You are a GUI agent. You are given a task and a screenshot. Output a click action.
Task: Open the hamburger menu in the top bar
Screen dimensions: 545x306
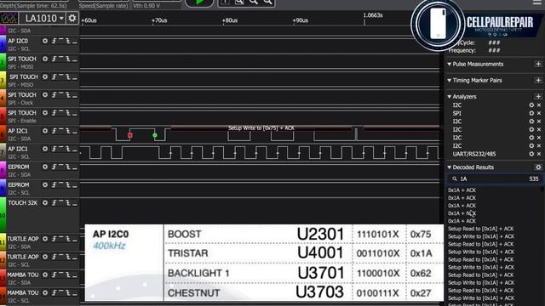[x=537, y=3]
